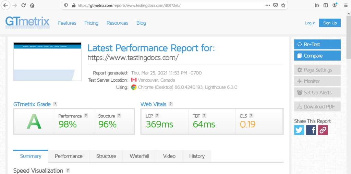351x174 pixels.
Task: Click help icon beside TBT
Action: [204, 116]
